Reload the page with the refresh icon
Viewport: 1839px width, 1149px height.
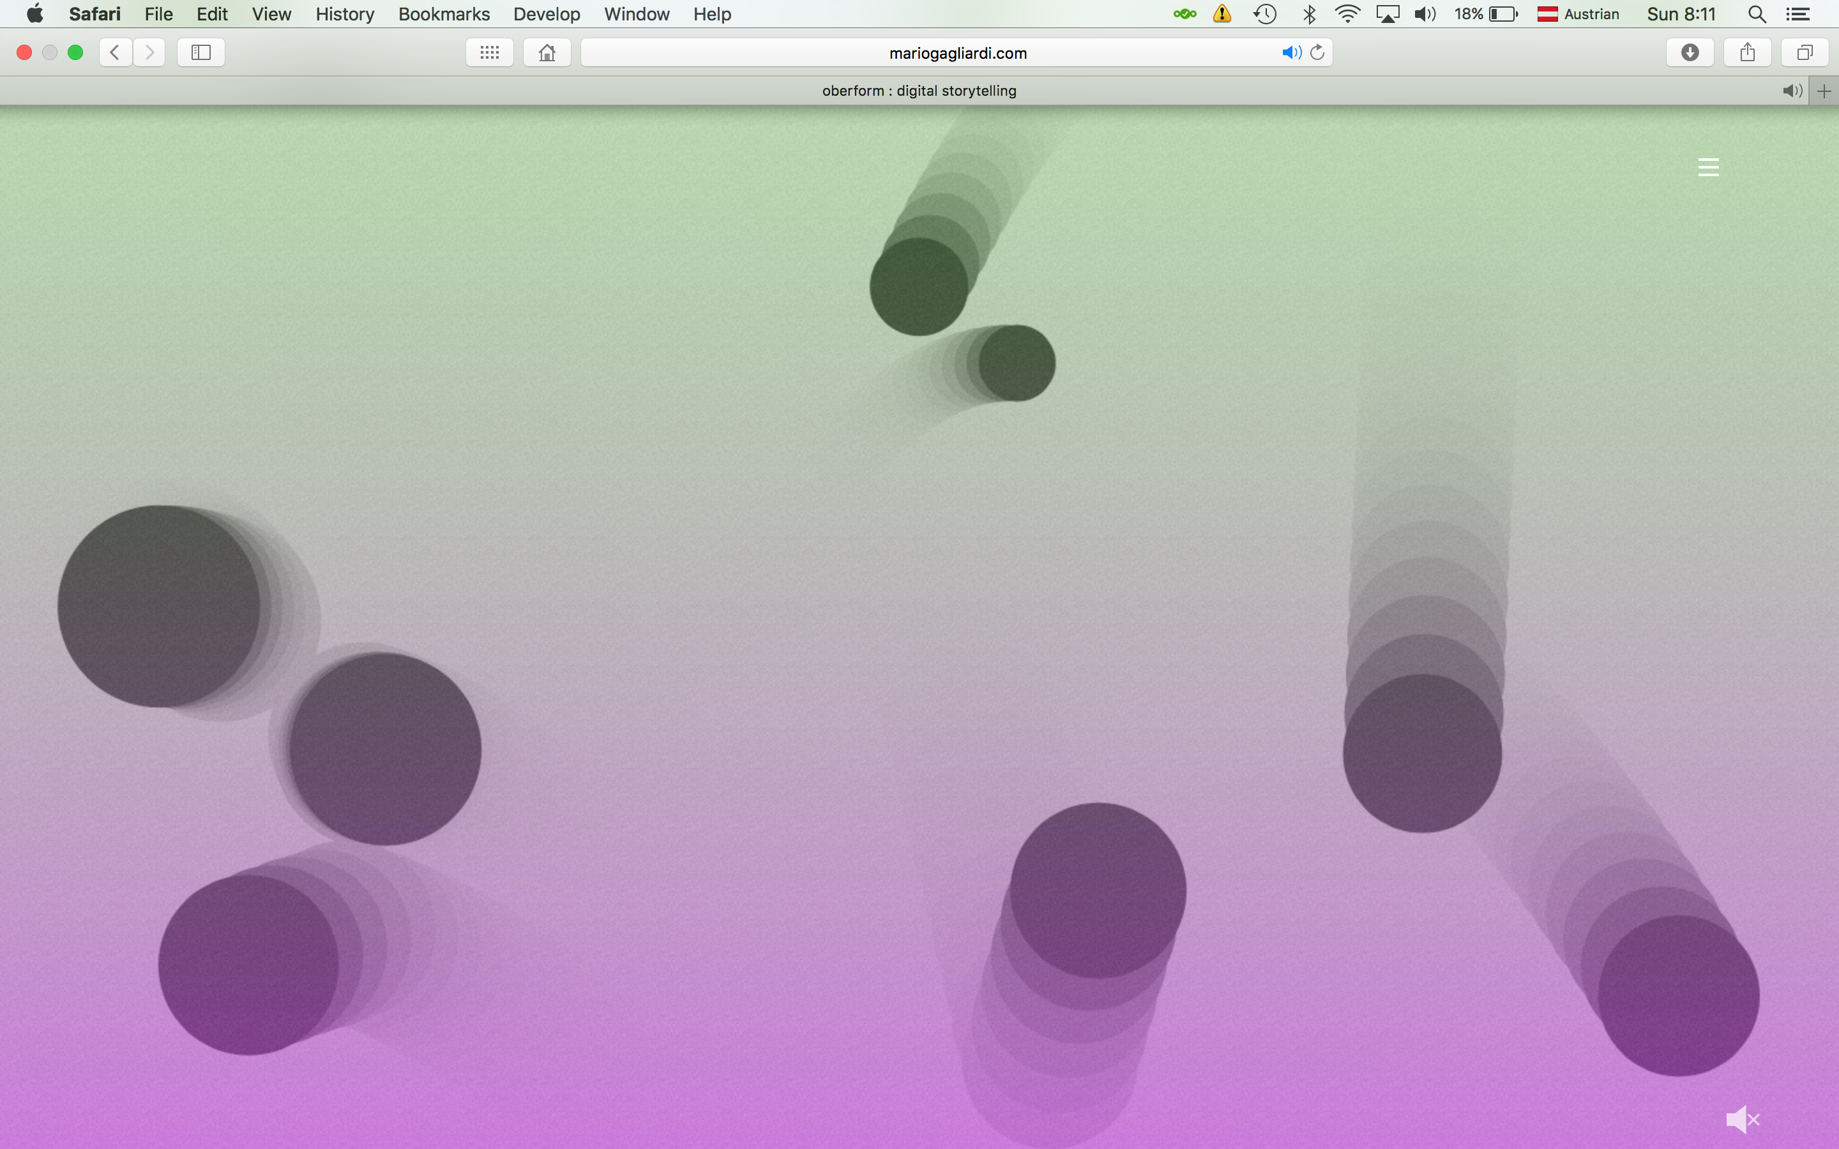click(1318, 52)
